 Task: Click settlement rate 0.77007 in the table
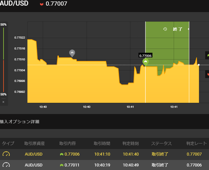[x=194, y=154]
